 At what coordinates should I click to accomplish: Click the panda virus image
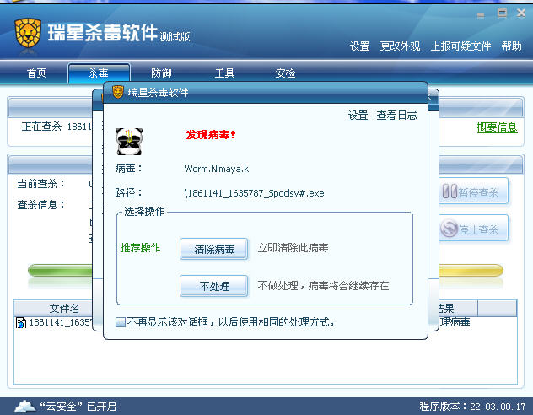[129, 142]
